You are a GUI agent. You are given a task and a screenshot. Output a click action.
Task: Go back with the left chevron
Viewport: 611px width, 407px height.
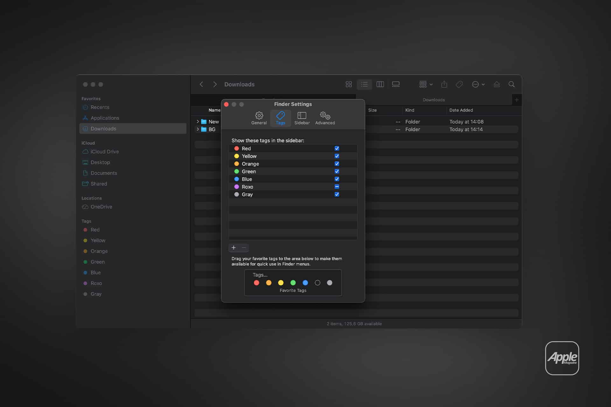[201, 84]
